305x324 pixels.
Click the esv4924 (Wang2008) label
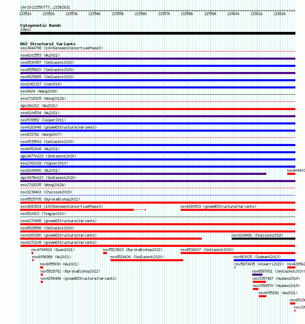click(x=39, y=91)
